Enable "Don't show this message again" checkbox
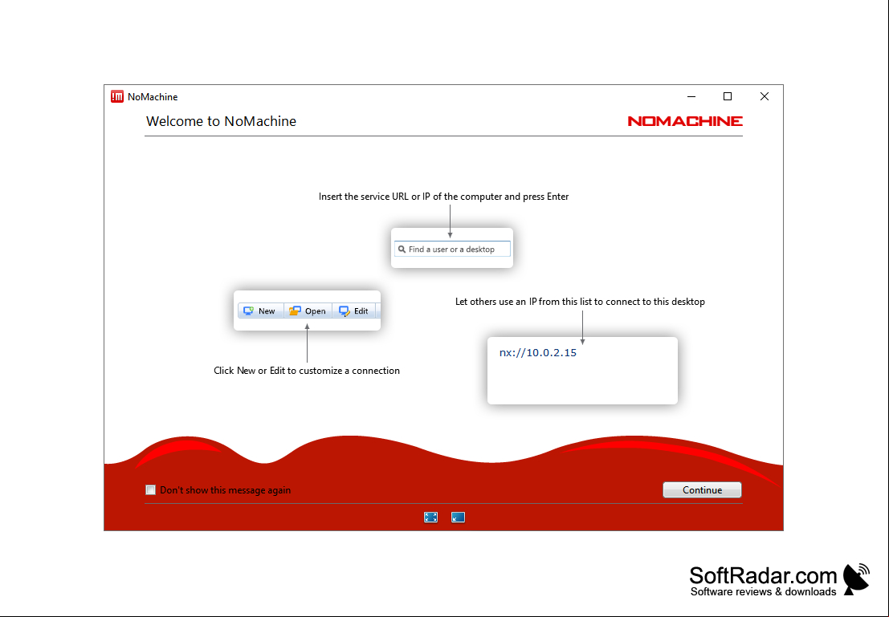Viewport: 889px width, 617px height. click(150, 490)
